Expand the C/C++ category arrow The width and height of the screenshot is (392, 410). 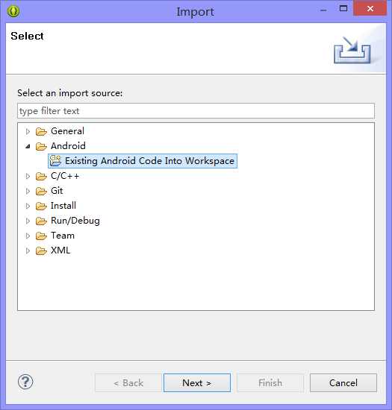[x=28, y=176]
